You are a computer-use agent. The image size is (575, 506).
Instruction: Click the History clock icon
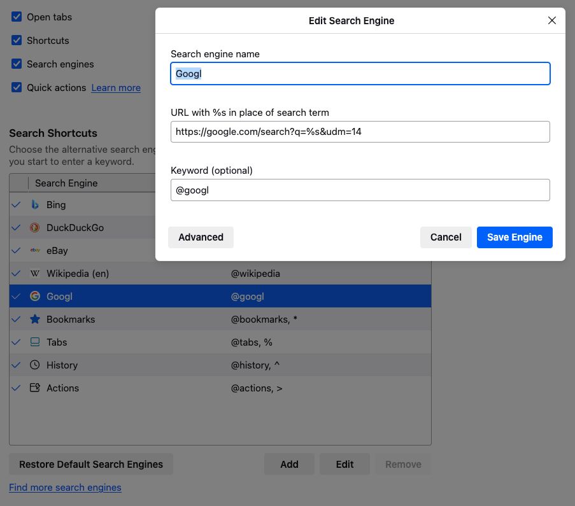35,365
